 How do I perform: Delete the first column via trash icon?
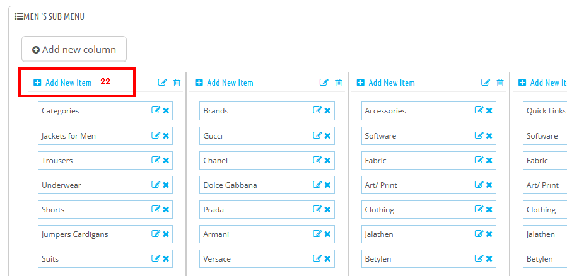[177, 83]
